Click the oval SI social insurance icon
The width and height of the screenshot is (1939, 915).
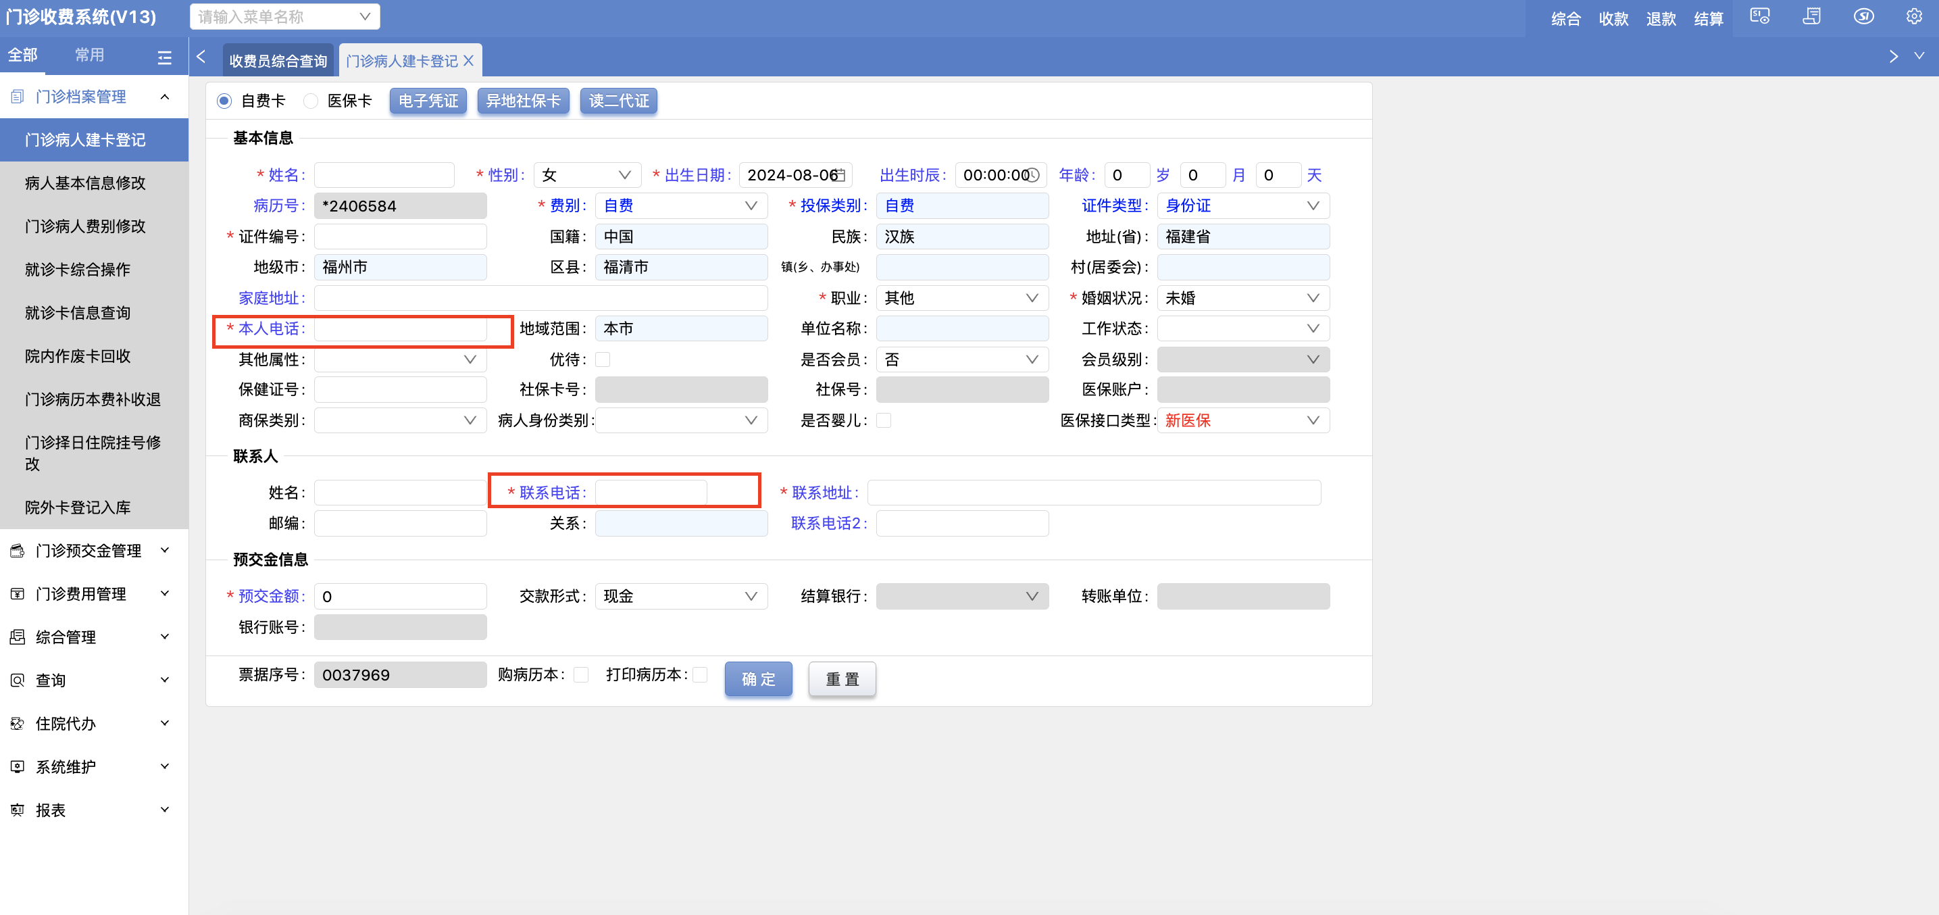coord(1863,17)
